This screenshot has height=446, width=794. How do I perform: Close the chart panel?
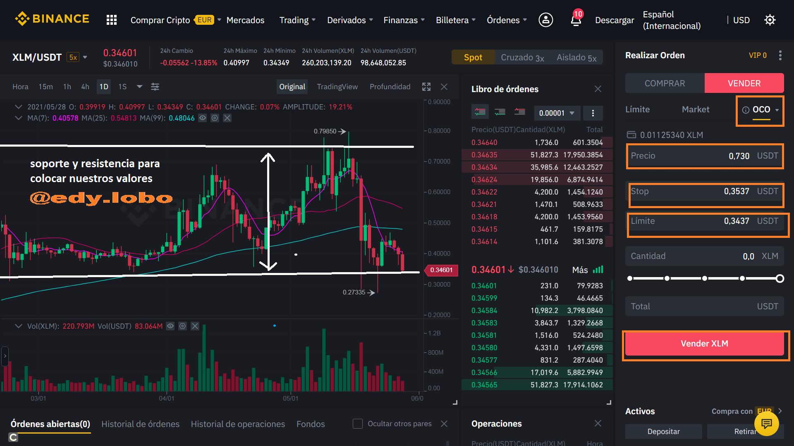click(x=444, y=87)
